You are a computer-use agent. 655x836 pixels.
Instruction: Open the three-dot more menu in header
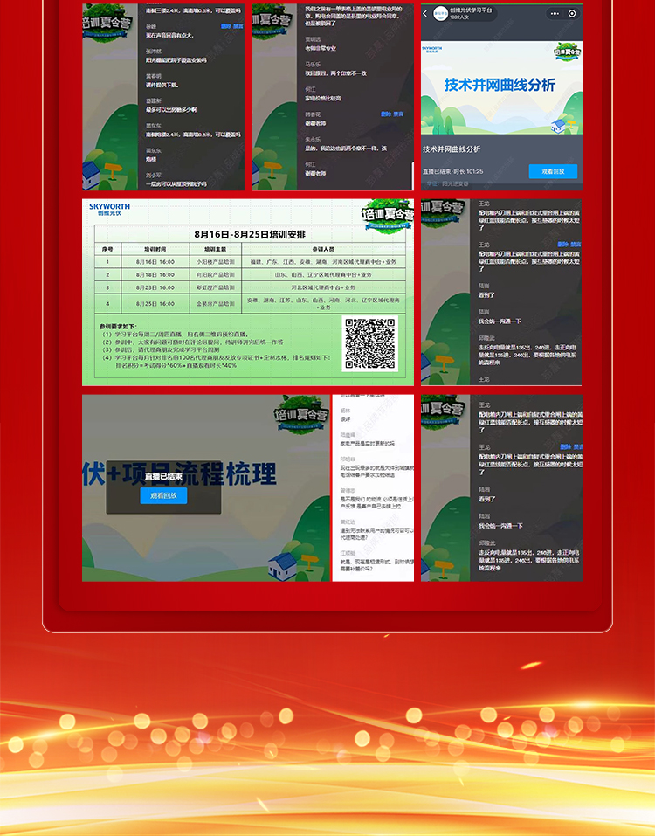[554, 14]
